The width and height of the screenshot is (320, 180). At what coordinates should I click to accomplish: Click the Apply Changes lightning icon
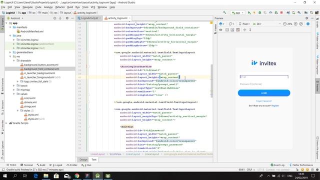click(254, 12)
